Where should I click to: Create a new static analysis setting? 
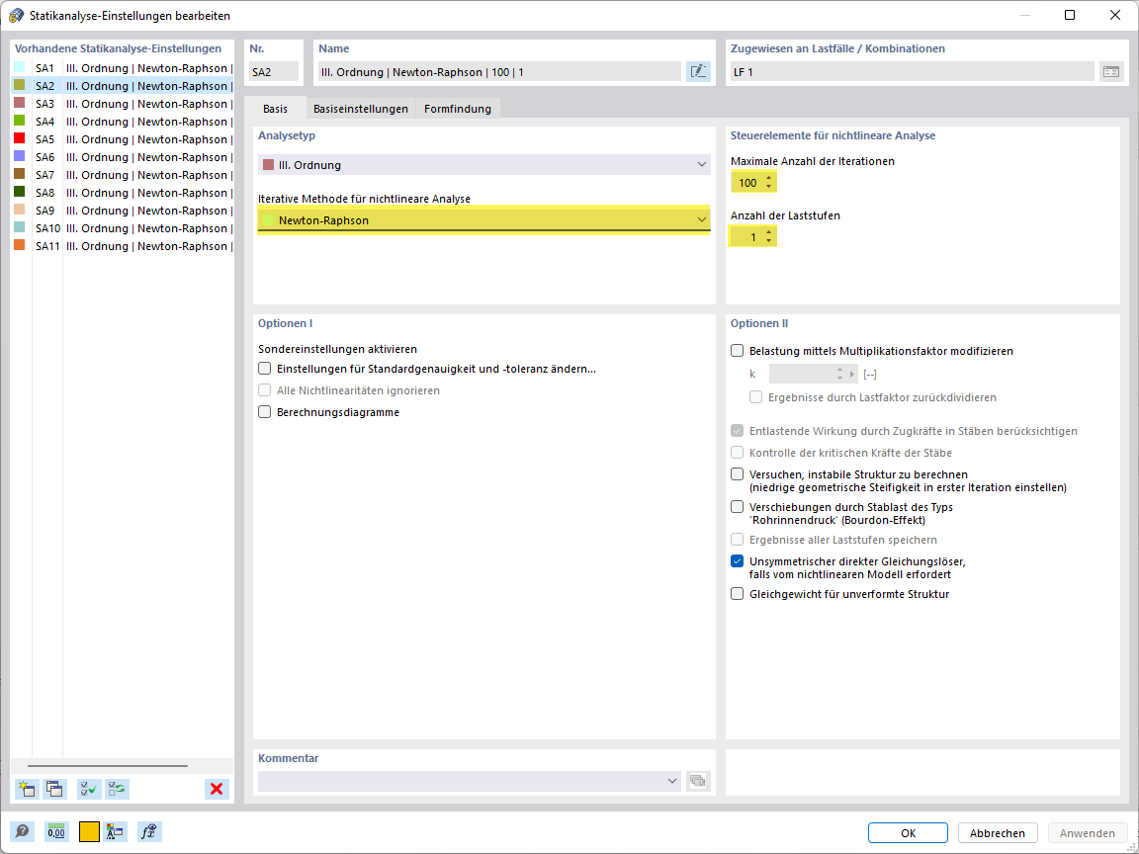pos(26,789)
